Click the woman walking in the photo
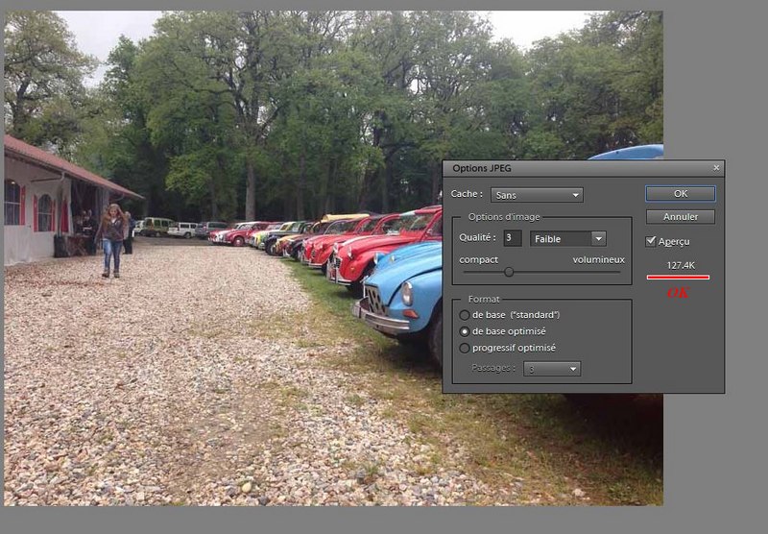This screenshot has width=768, height=534. 113,238
